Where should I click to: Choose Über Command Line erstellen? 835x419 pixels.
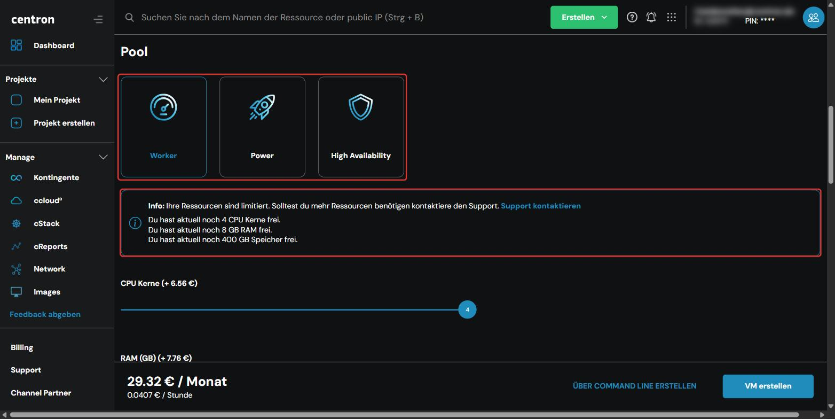point(635,386)
